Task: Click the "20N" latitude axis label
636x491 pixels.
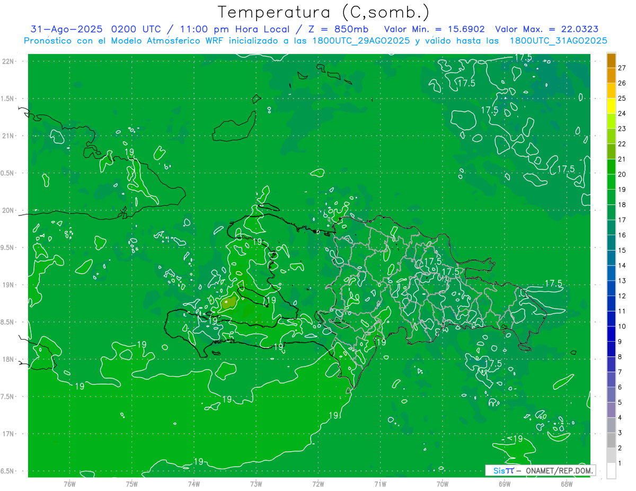Action: (x=8, y=210)
